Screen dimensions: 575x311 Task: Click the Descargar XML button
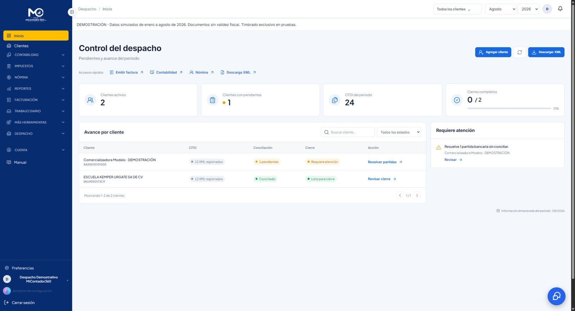pos(546,52)
